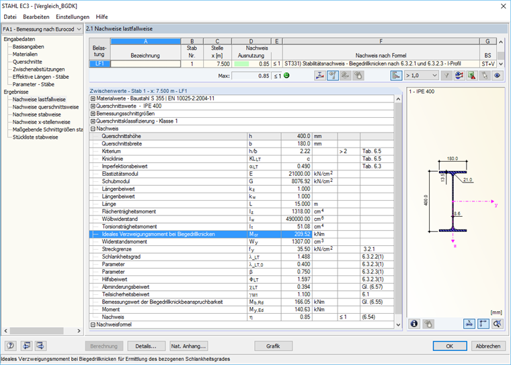Open the help dialog question-mark icon

pyautogui.click(x=11, y=345)
